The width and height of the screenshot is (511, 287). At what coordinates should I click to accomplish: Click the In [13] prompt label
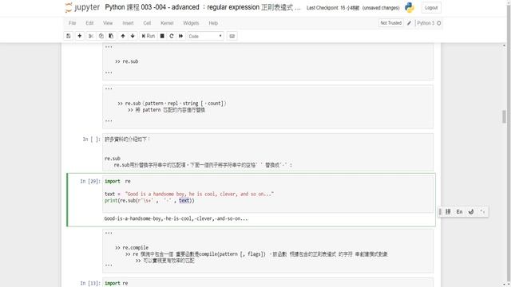point(90,283)
